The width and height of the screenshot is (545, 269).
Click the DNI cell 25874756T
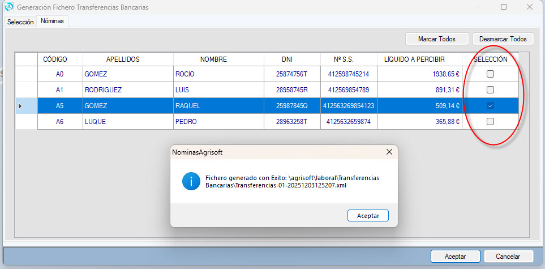(x=291, y=74)
